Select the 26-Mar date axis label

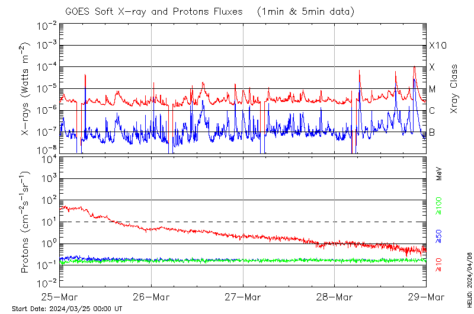[x=151, y=296]
